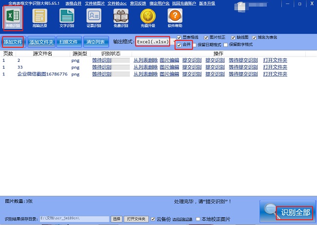Click 打开文件夹 link for file 33
This screenshot has height=225, width=317.
[x=275, y=67]
